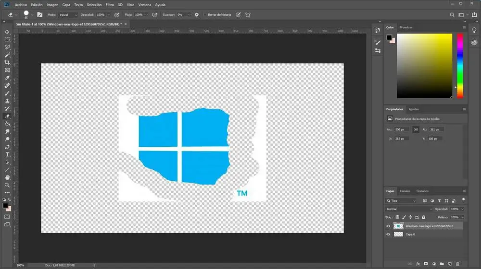Select the Healing Brush tool
The height and width of the screenshot is (269, 481).
coord(7,85)
